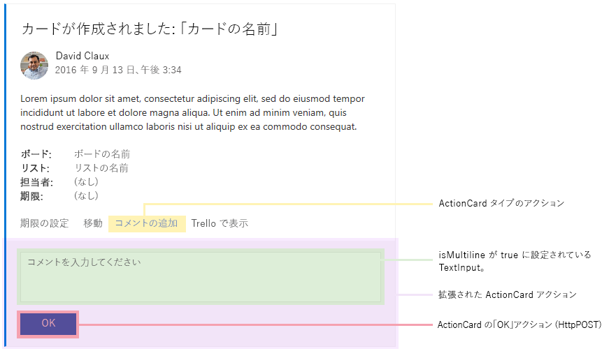609x351 pixels.
Task: Click the ActionCard タイプのアクション annotation
Action: 501,203
